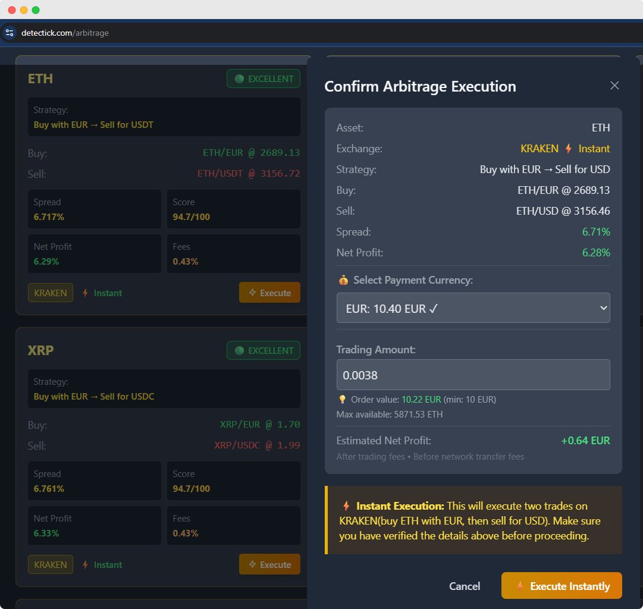Click the Trading Amount input field

click(473, 375)
